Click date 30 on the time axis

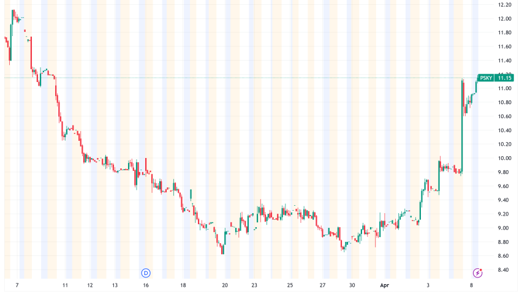coord(352,285)
